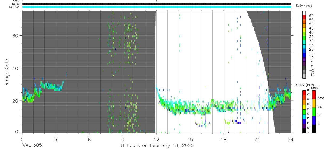Click the black 9-10 MHz cell of TX FRQ bar

coord(304,131)
